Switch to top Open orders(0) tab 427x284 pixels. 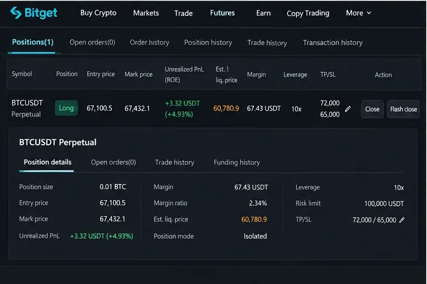tap(92, 42)
